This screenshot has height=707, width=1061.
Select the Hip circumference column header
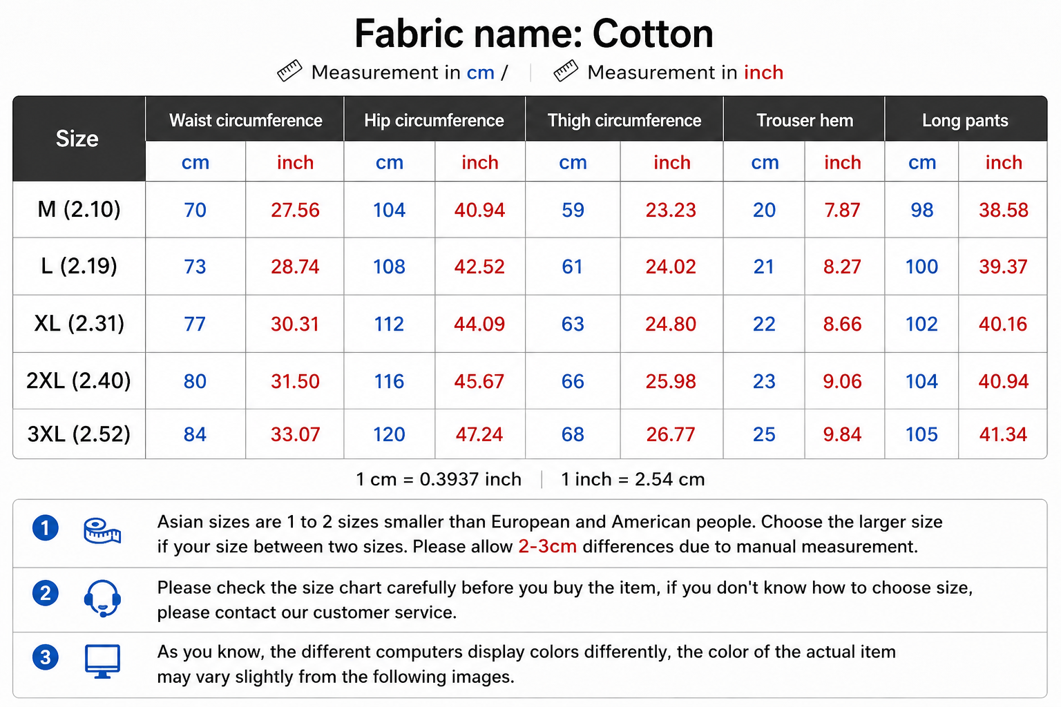coord(434,120)
